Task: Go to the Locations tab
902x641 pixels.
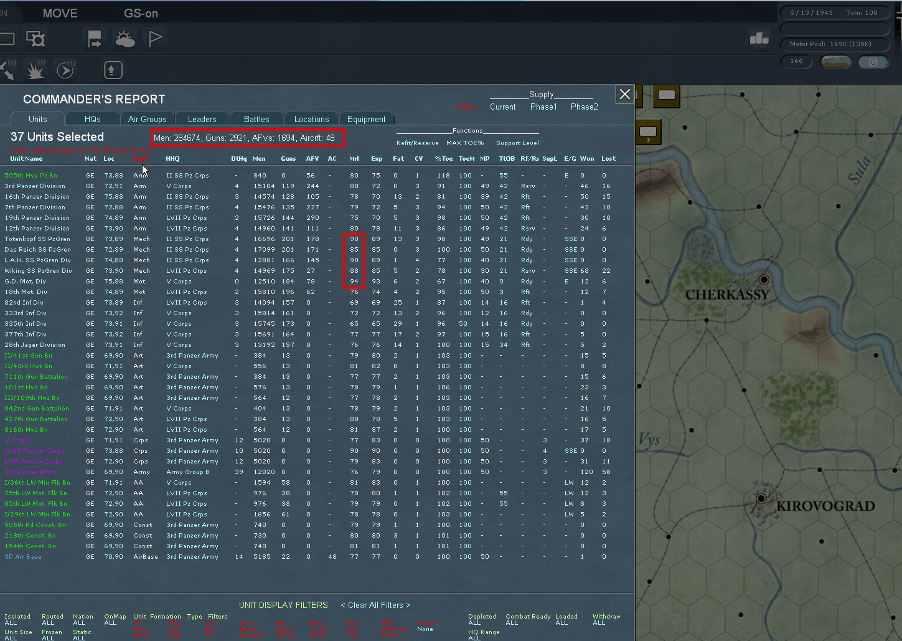Action: pyautogui.click(x=311, y=119)
